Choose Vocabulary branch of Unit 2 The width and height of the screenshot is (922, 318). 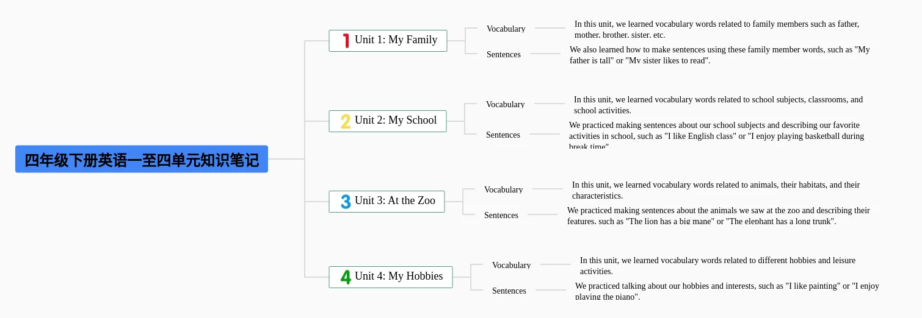[x=505, y=104]
